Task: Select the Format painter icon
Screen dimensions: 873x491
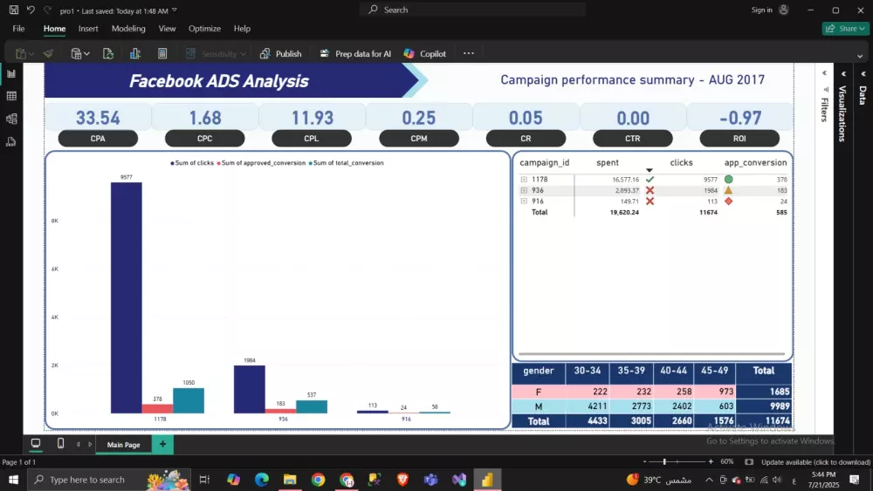Action: [x=48, y=53]
